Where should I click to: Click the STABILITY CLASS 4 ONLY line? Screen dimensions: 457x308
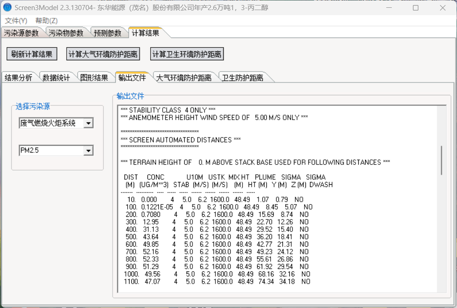[x=168, y=110]
